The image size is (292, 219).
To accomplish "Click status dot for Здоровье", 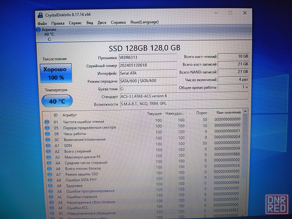I will point(51,186).
